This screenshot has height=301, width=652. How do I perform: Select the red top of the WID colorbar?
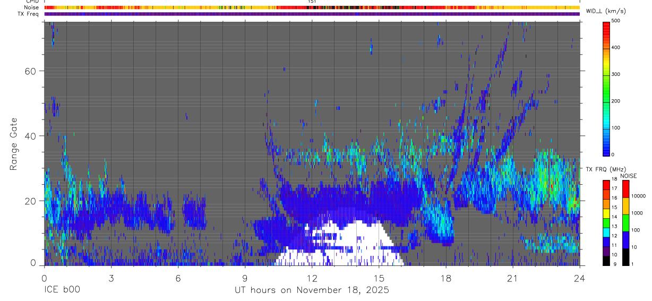click(x=606, y=29)
